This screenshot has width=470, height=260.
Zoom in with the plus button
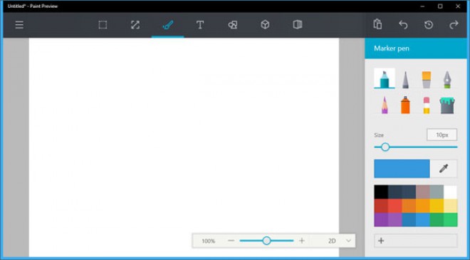[302, 241]
